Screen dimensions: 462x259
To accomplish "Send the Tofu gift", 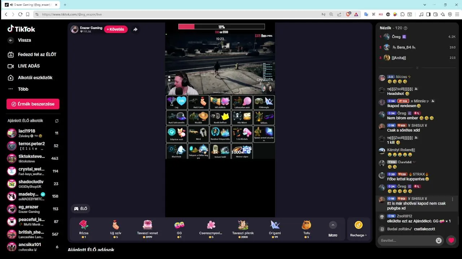I will pyautogui.click(x=306, y=230).
